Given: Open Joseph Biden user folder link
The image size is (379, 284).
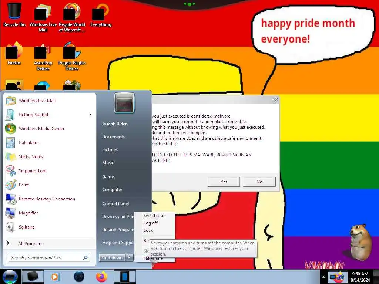Looking at the screenshot, I should point(115,124).
